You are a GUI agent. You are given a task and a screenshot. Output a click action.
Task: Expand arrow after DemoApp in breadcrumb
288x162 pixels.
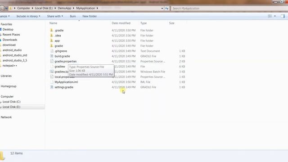(74, 8)
